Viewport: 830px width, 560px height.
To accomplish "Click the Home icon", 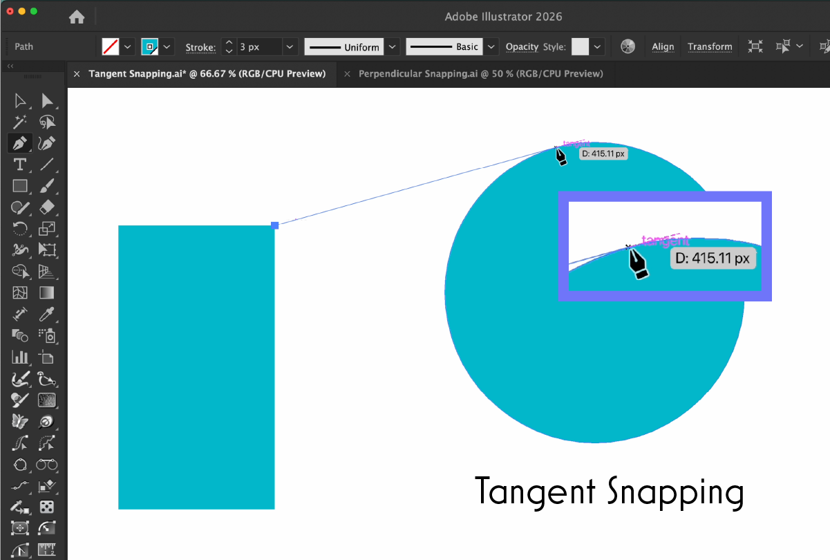I will [x=77, y=17].
